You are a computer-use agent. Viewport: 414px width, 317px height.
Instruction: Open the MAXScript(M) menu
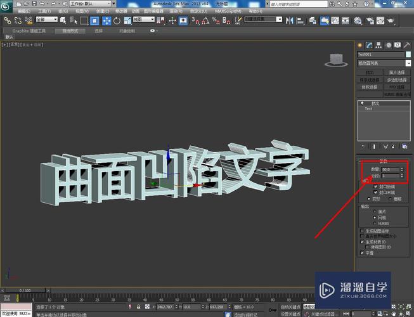[x=228, y=11]
